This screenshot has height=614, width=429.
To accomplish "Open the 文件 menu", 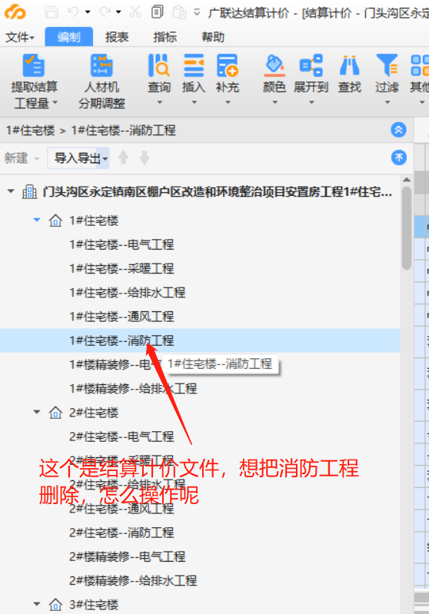I will [19, 37].
